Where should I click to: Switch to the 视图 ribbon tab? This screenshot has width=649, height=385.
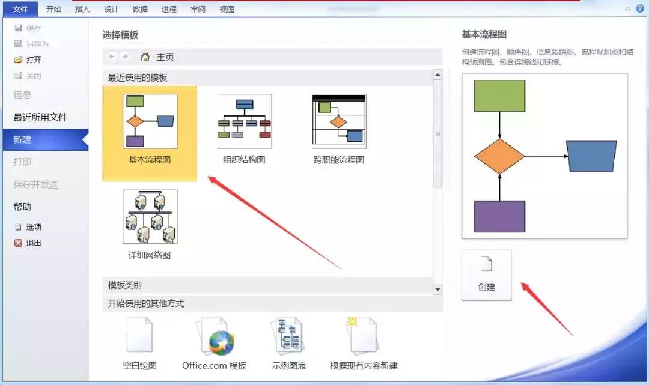coord(227,9)
